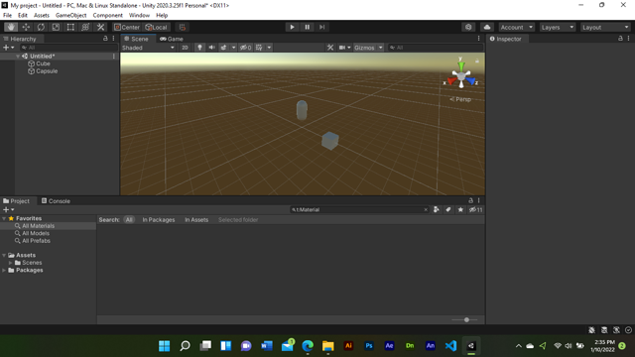Open the GameObject menu
The image size is (635, 357).
(70, 15)
